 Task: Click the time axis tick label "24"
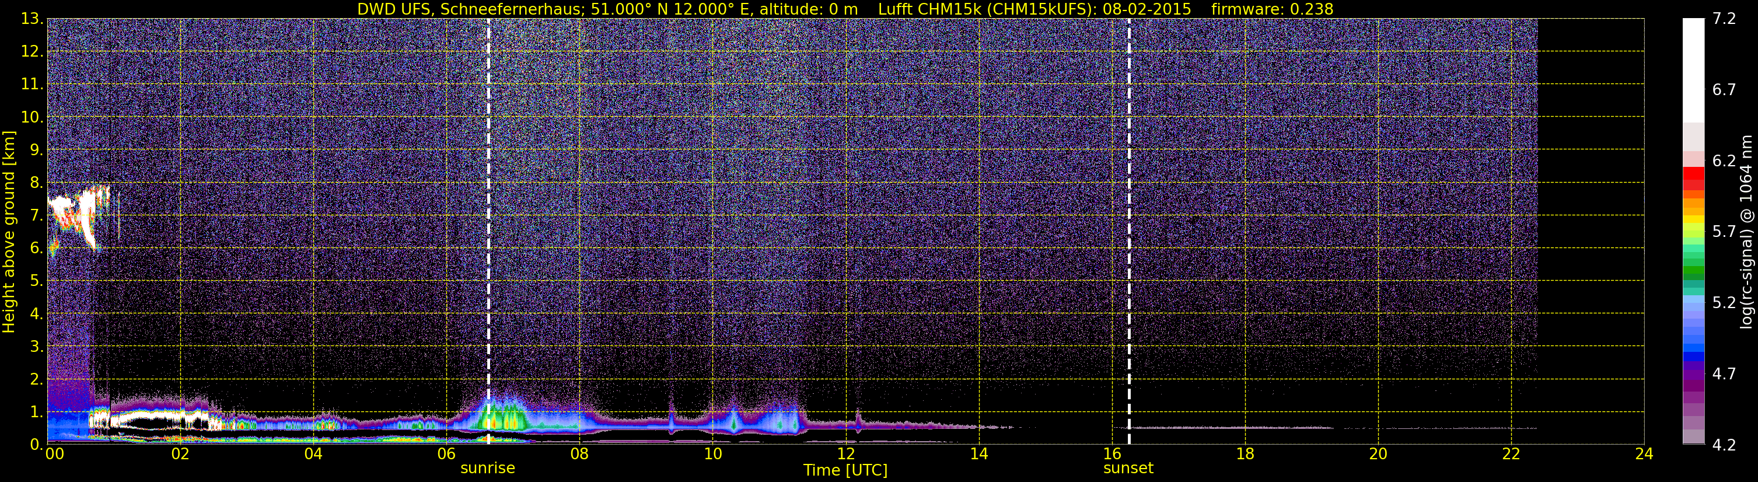click(x=1644, y=454)
